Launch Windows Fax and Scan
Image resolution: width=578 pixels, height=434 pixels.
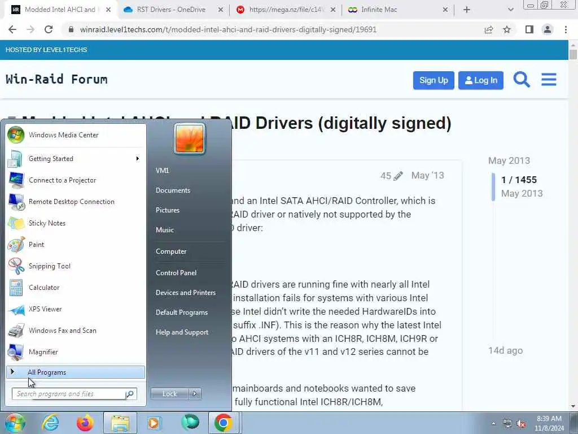tap(76, 330)
